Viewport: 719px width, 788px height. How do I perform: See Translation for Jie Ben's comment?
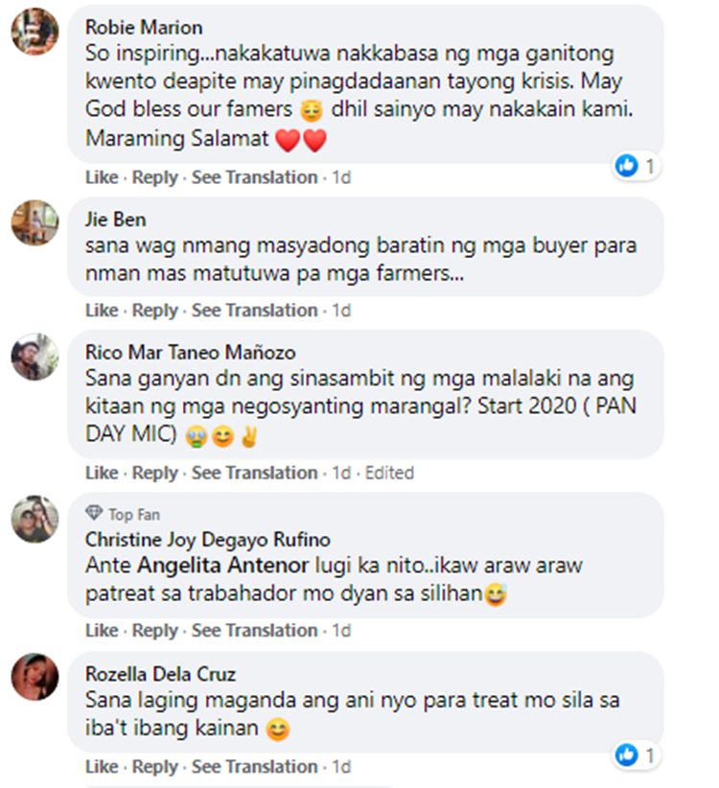pos(255,311)
